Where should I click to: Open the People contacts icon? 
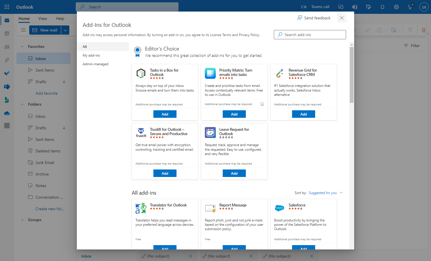click(7, 47)
